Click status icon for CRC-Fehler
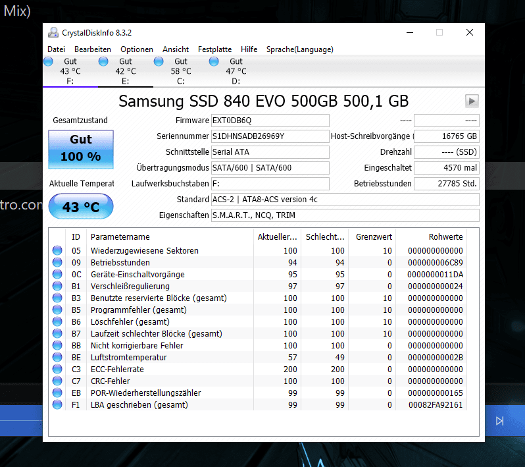This screenshot has height=467, width=525. point(57,381)
